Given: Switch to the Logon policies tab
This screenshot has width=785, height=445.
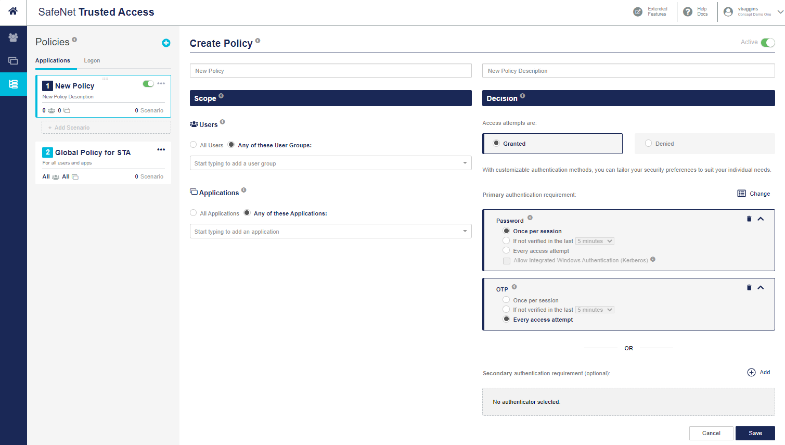Looking at the screenshot, I should pos(92,60).
